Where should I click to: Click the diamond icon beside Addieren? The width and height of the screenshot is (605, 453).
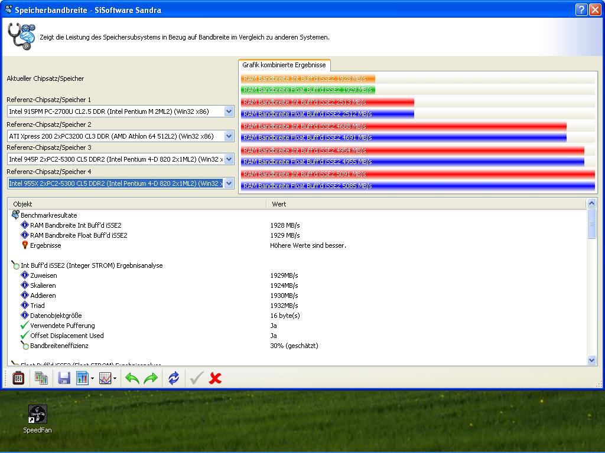pos(25,295)
